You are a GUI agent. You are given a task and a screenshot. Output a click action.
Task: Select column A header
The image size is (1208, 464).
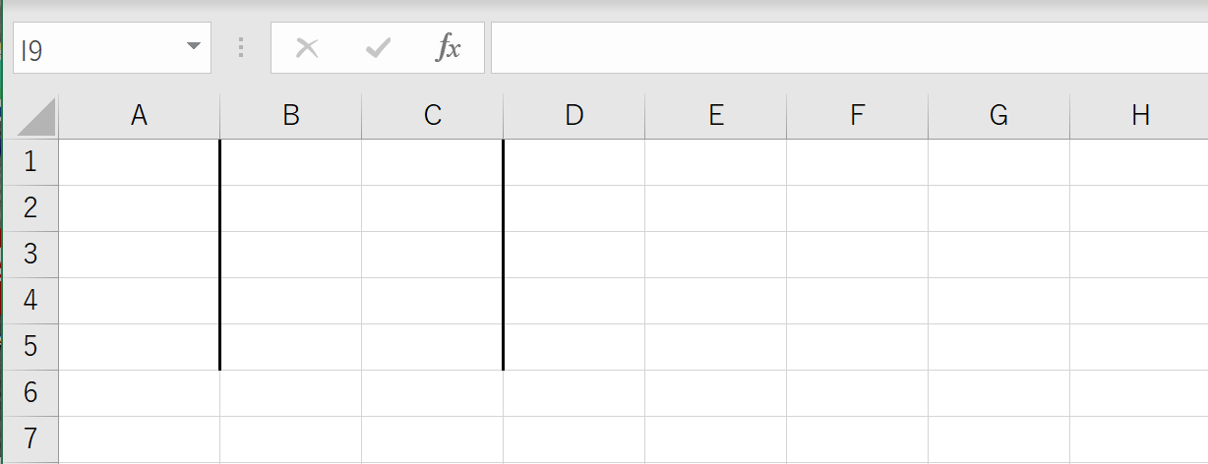pyautogui.click(x=140, y=116)
